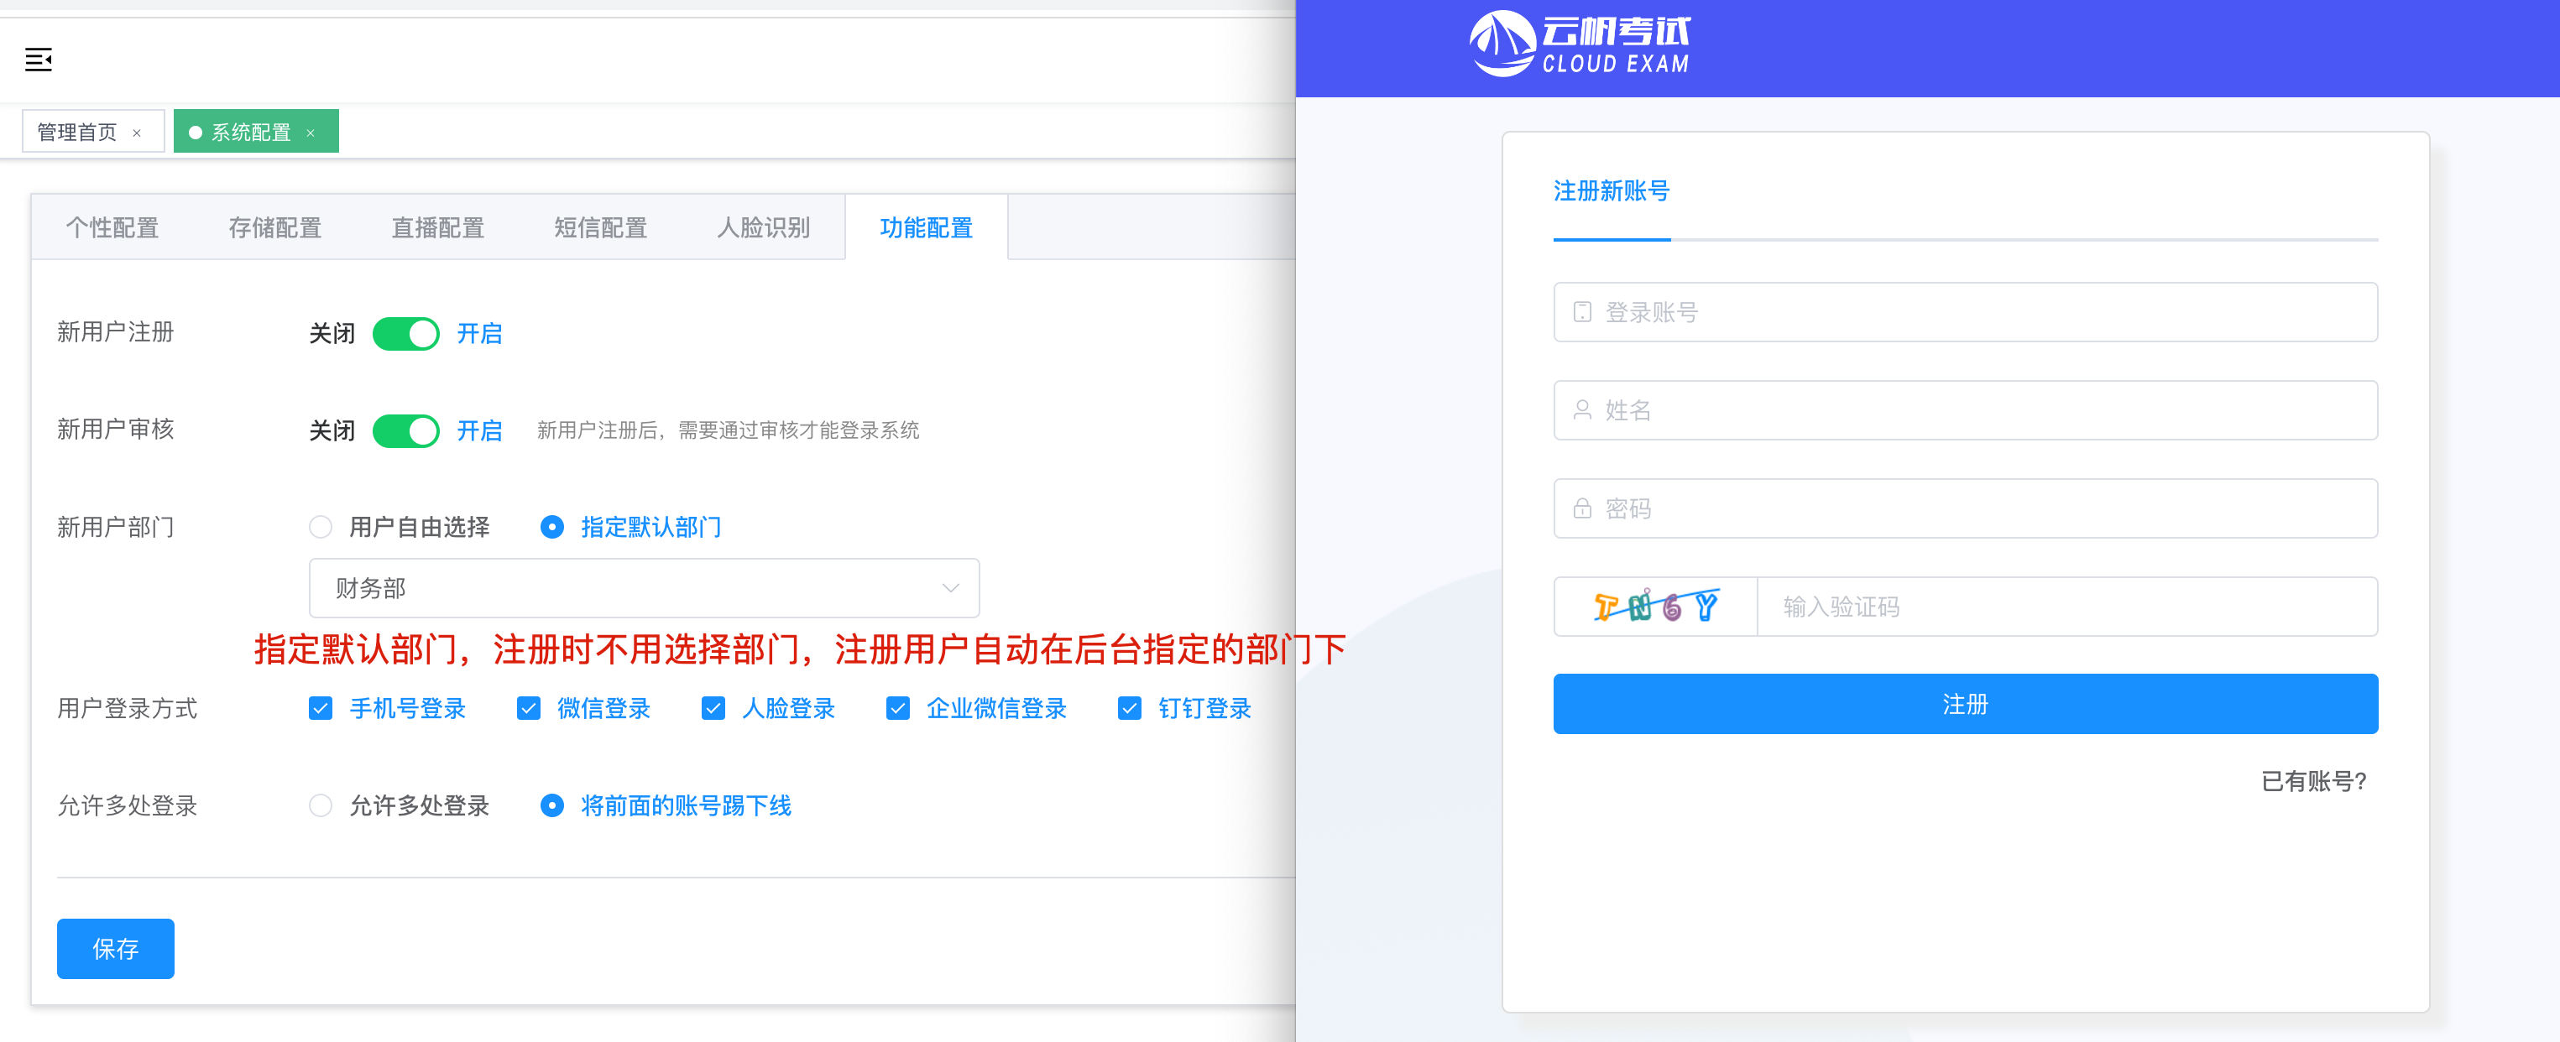Switch to the 短信配置 tab
The height and width of the screenshot is (1042, 2560).
[601, 227]
